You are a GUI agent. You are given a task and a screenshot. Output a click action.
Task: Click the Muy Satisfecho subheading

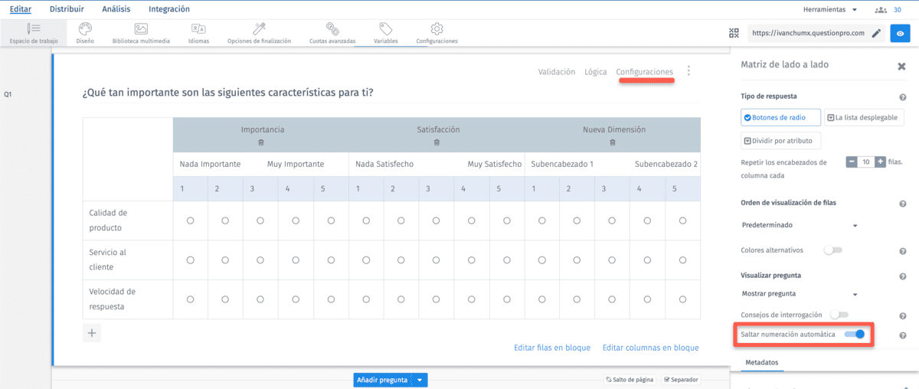point(495,164)
